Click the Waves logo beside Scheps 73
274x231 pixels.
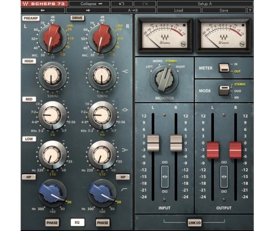pos(26,4)
